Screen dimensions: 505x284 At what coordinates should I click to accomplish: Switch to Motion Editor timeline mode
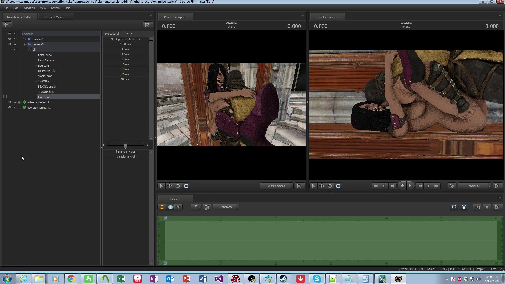(170, 207)
